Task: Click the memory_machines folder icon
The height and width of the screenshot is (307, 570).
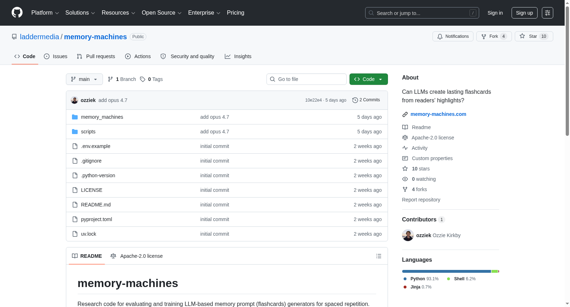Action: coord(75,117)
